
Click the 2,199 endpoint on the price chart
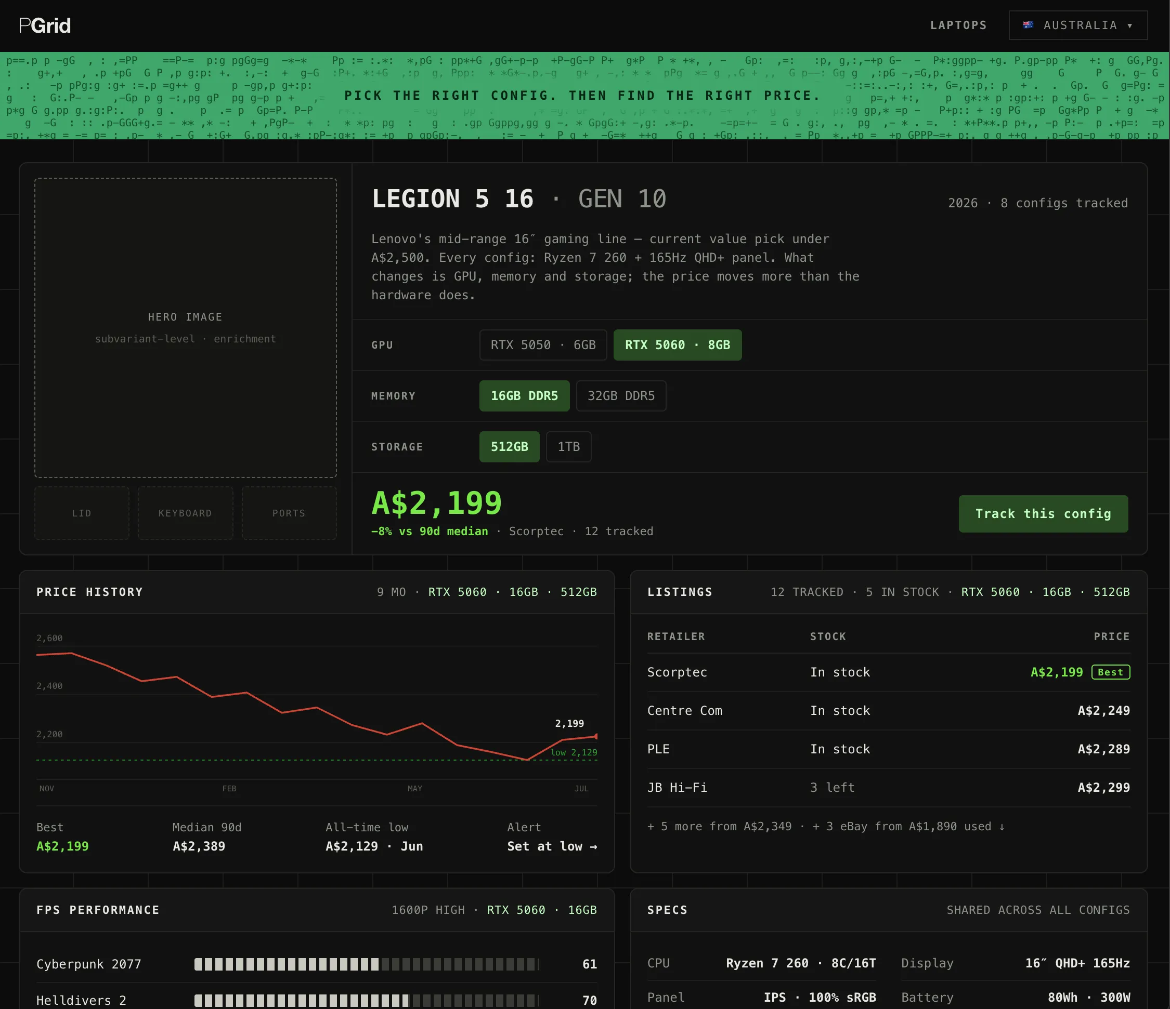[596, 736]
